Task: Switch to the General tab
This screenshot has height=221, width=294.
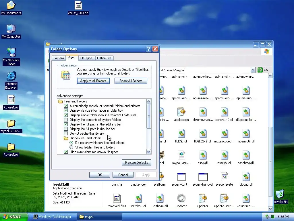Action: coord(59,58)
